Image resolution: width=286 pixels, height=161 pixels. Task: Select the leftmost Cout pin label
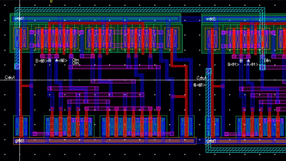[10, 78]
